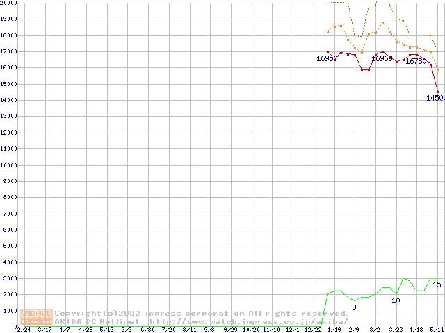
Task: Click the 10000 y-axis label
Action: [9, 165]
